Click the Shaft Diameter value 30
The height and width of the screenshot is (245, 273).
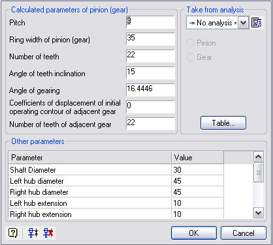(197, 169)
